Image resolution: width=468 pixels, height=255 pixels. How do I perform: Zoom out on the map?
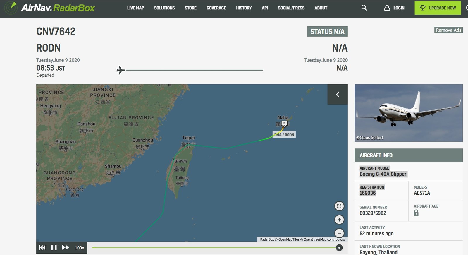(x=339, y=233)
